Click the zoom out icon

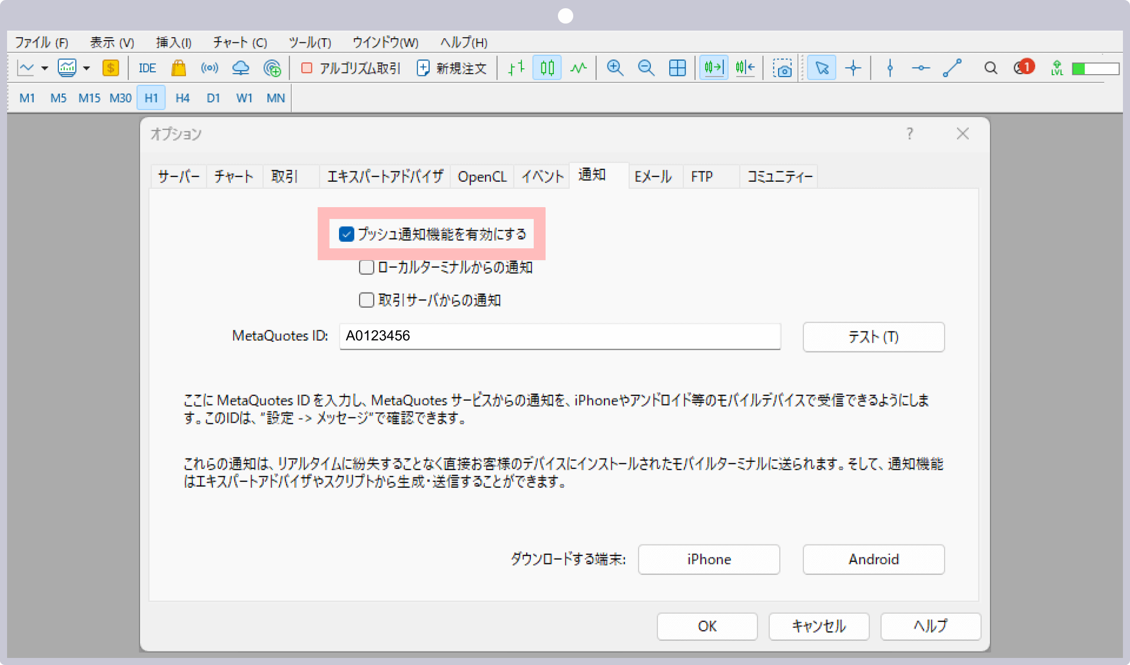(x=646, y=68)
